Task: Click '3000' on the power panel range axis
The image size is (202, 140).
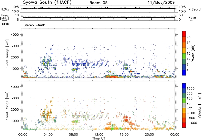Action: (x=15, y=46)
